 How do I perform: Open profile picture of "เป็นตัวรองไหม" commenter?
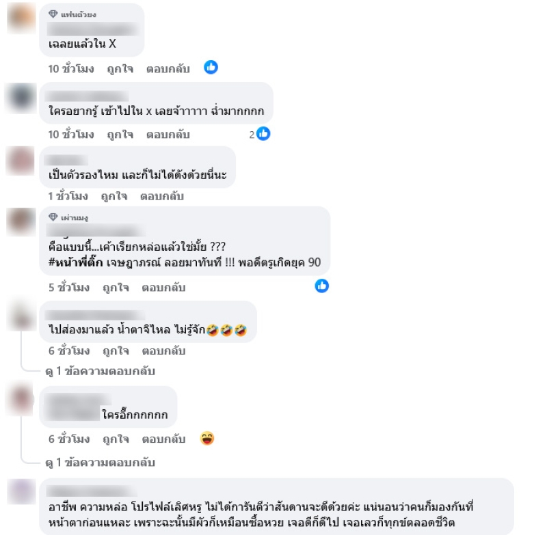pos(21,161)
